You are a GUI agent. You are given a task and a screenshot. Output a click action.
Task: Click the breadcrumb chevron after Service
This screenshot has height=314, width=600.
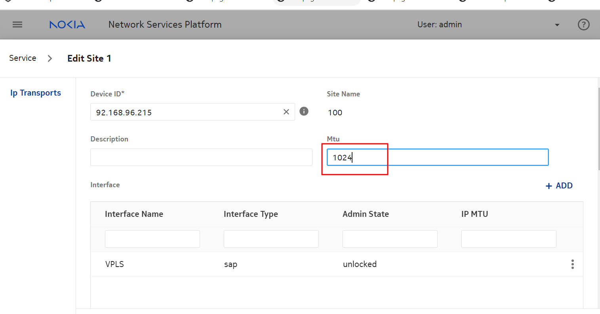[50, 58]
